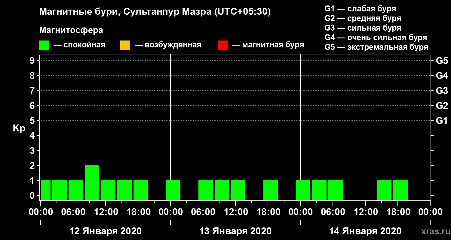
Task: Click the bar starting 00:00 on 13 Января
Action: [x=173, y=190]
